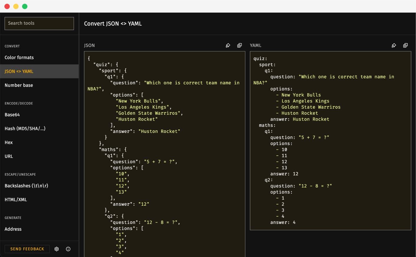Open the Color formats tool
Screen dimensions: 416x257
pos(39,57)
